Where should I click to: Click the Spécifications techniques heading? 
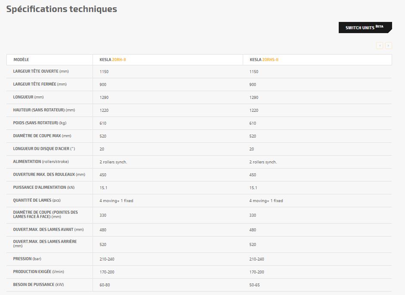62,9
